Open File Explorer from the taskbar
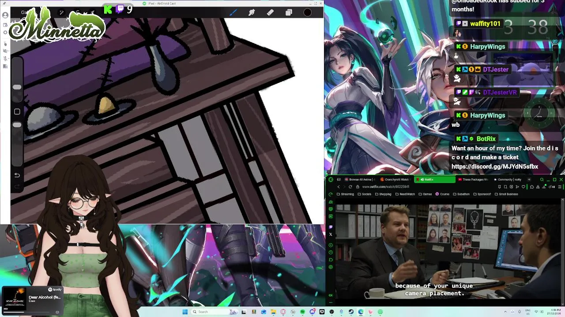This screenshot has height=317, width=565. pos(273,312)
